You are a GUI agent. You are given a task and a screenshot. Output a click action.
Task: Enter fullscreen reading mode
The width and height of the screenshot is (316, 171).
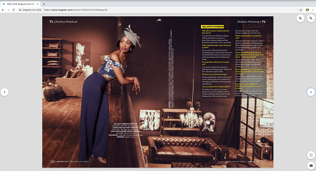[x=311, y=155]
